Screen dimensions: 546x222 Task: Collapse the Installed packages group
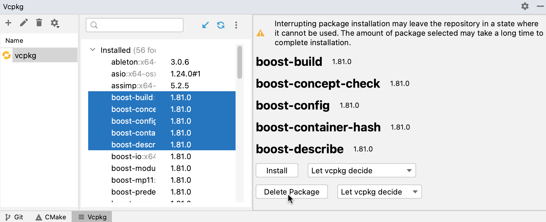[93, 50]
